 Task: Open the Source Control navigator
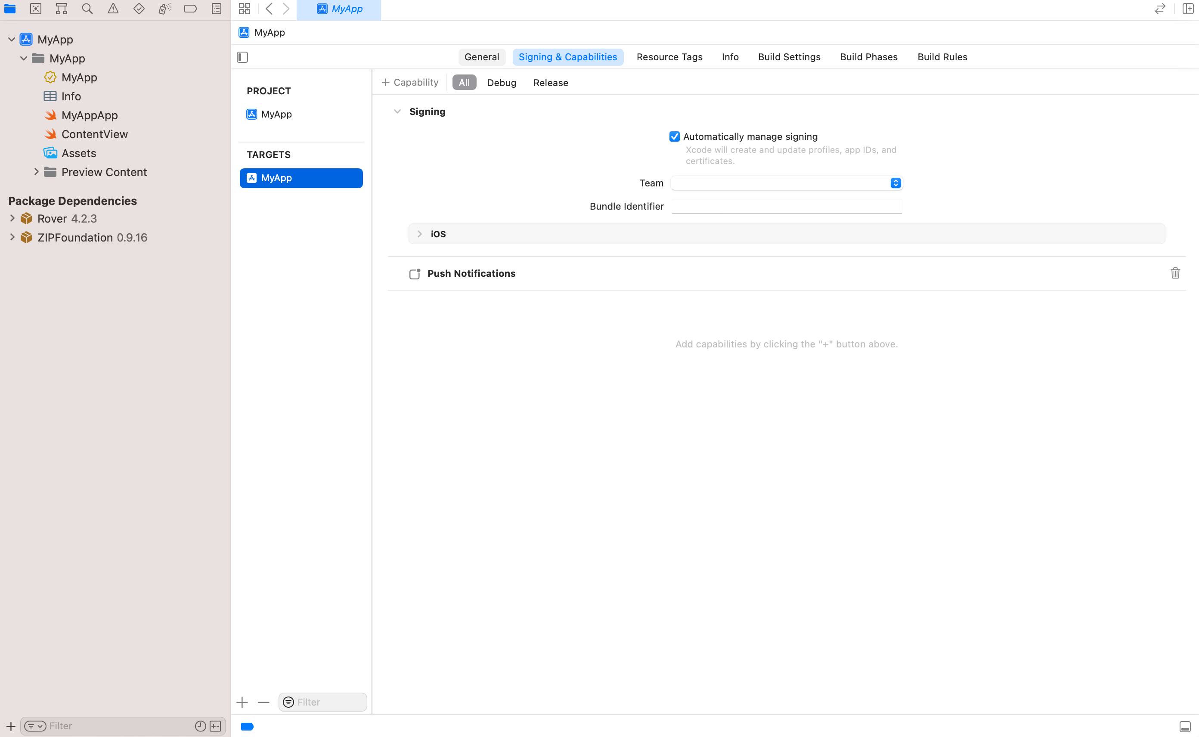tap(36, 9)
